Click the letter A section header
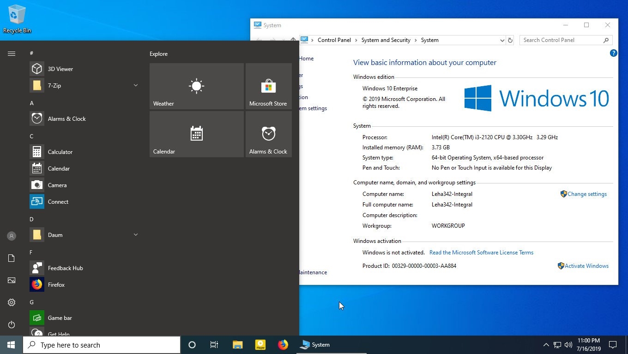628x354 pixels. [32, 103]
